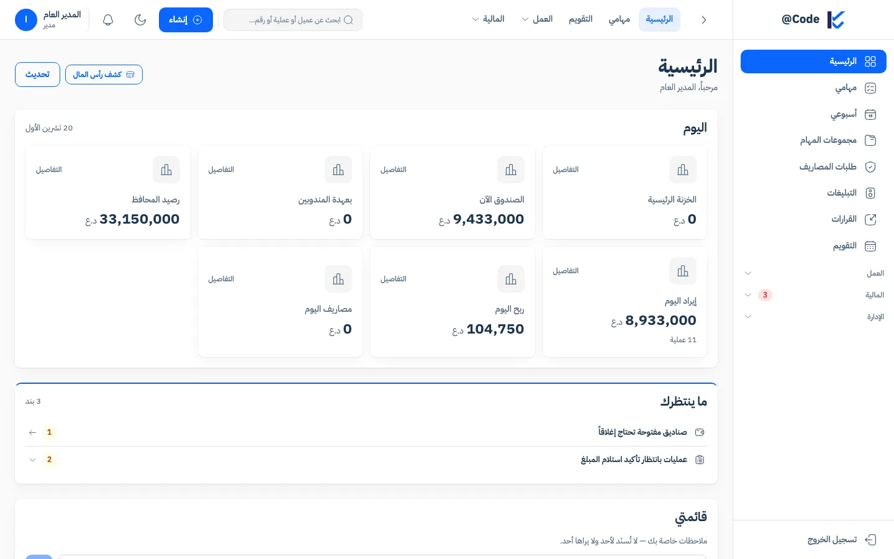This screenshot has width=894, height=559.
Task: Expand the العمل dropdown in top navigation
Action: click(537, 19)
